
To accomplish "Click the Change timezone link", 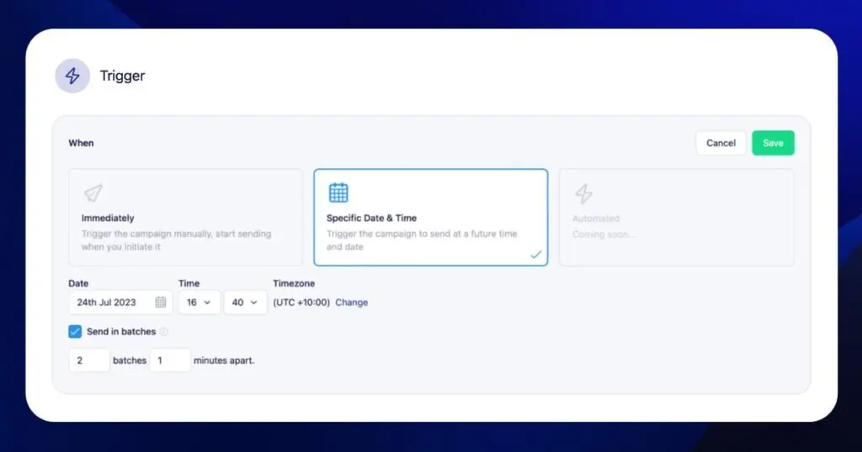I will [351, 302].
